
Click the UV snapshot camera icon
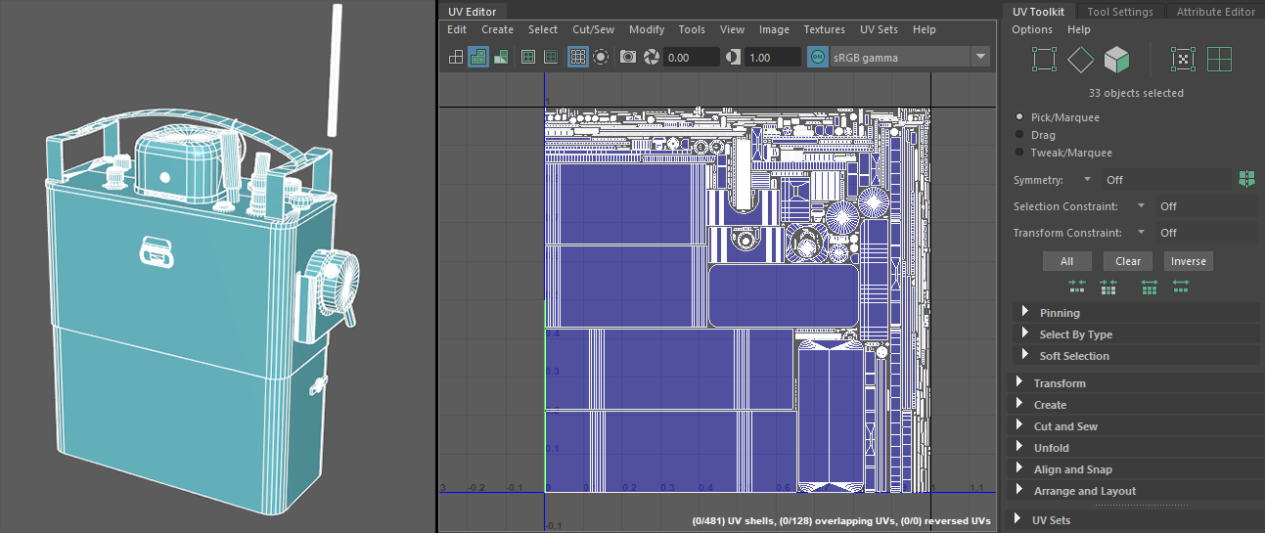628,58
